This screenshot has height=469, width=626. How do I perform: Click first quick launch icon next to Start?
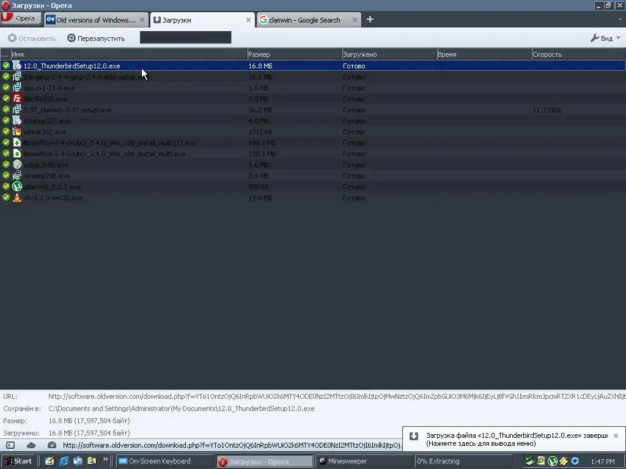click(50, 461)
